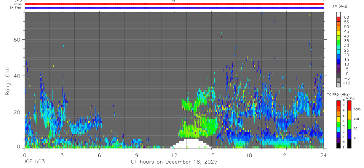Click the blue TX Freq bar at top

pyautogui.click(x=174, y=8)
